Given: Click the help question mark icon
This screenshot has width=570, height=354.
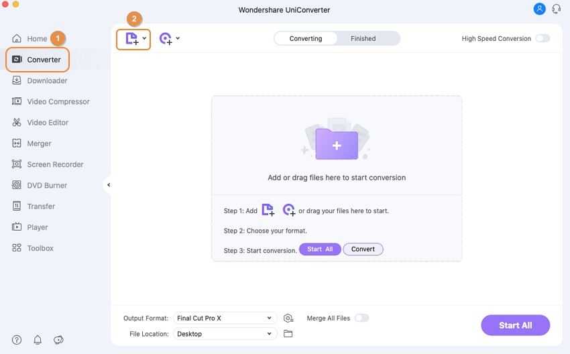Looking at the screenshot, I should [x=17, y=340].
